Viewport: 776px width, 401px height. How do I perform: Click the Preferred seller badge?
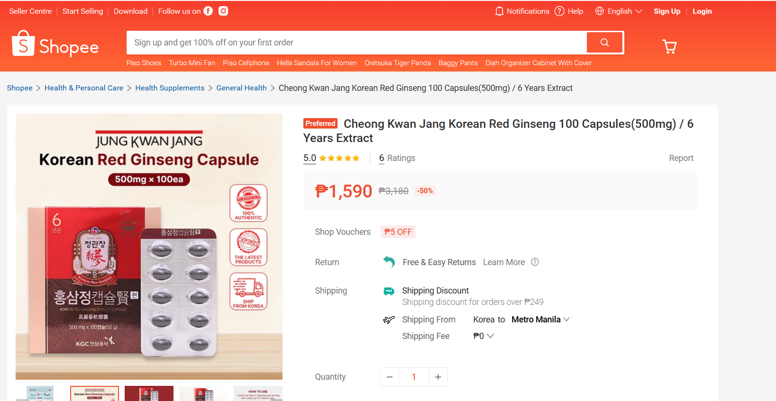[x=320, y=124]
